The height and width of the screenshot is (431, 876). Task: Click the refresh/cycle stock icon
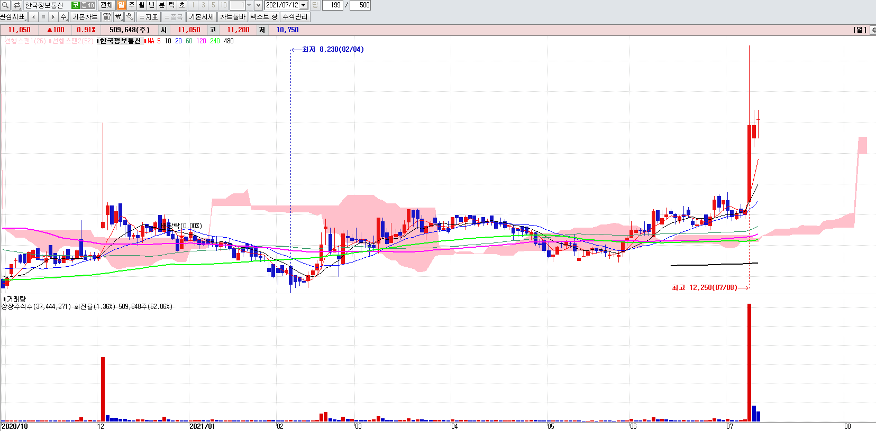16,5
